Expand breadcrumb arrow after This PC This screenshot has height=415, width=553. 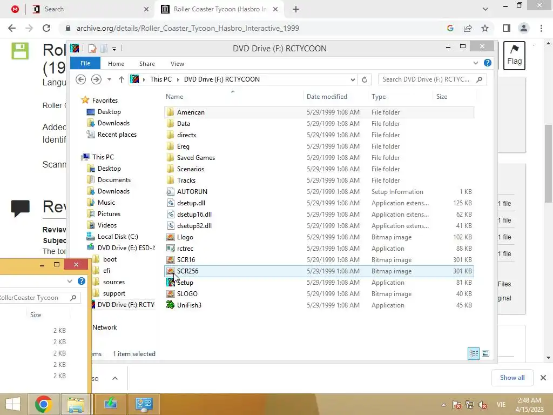tap(178, 79)
